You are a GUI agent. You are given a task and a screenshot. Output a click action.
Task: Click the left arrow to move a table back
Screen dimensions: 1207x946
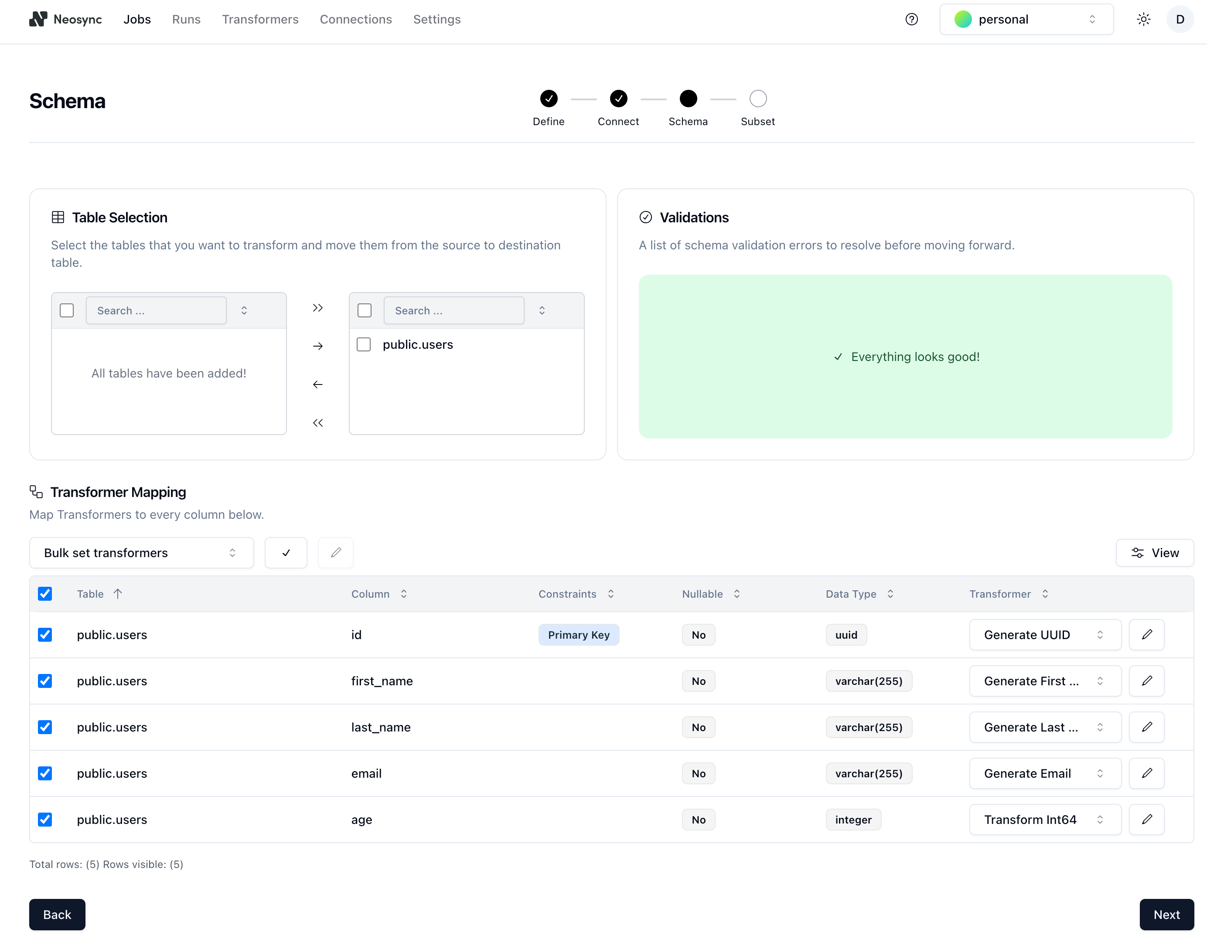click(x=317, y=384)
